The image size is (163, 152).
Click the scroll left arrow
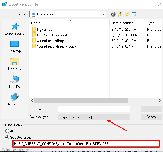point(32,100)
